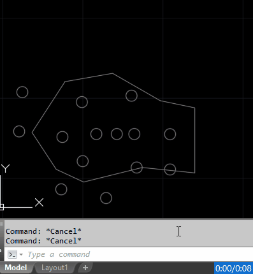The image size is (253, 274).
Task: Add a new layout with plus button
Action: (85, 268)
